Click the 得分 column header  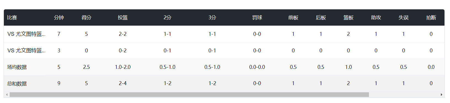(87, 18)
